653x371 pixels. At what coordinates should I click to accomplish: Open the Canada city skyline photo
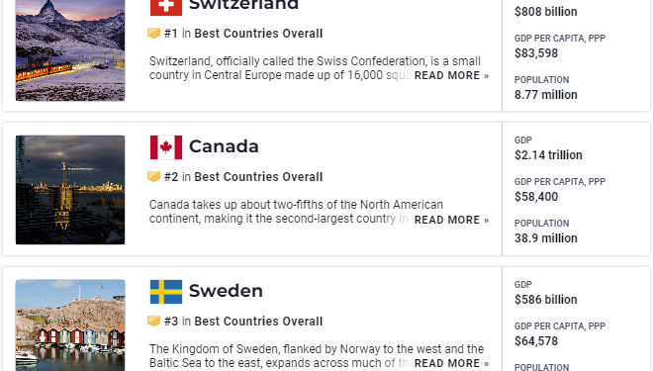(x=70, y=190)
